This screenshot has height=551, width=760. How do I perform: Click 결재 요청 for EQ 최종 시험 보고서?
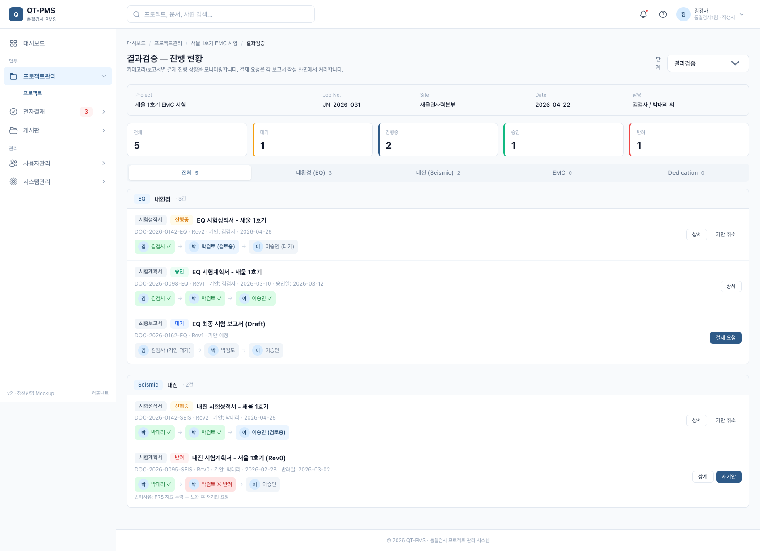[726, 338]
